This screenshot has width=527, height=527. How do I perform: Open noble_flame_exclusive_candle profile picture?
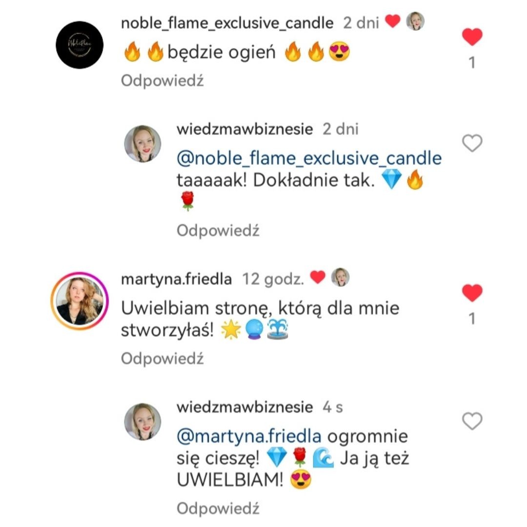[80, 45]
